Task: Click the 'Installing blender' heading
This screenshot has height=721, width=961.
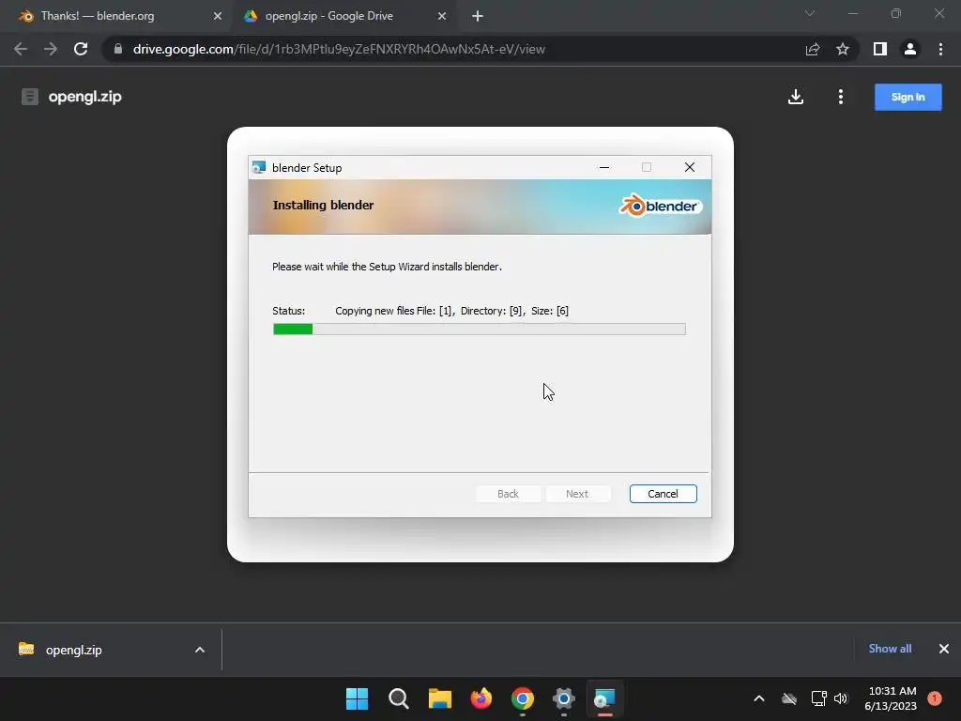Action: 323,206
